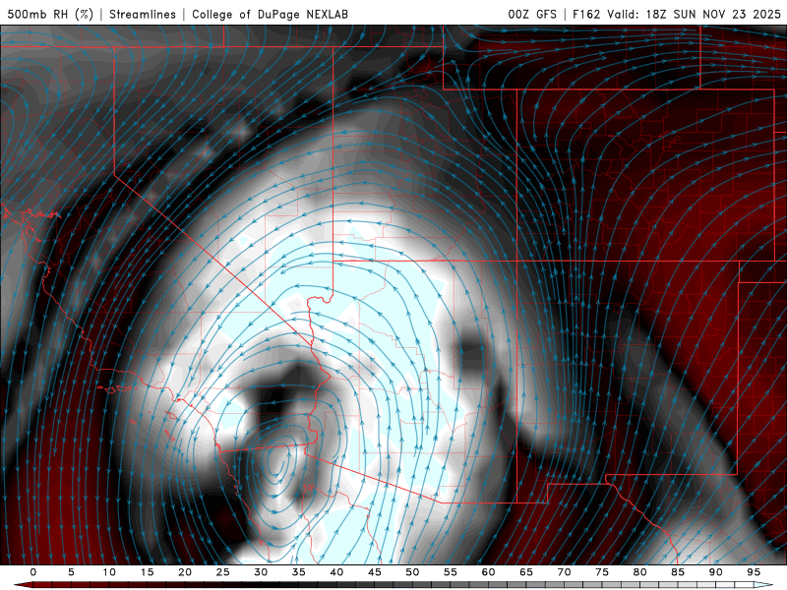Click the "85" label on the color scale
Image resolution: width=787 pixels, height=590 pixels.
pos(677,572)
